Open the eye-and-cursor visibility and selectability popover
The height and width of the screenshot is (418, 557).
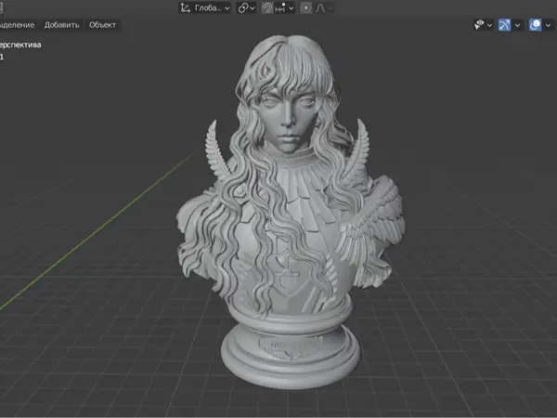(483, 25)
